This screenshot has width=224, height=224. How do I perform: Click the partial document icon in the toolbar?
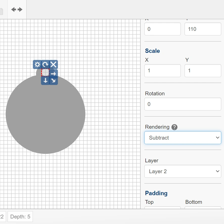point(2,11)
